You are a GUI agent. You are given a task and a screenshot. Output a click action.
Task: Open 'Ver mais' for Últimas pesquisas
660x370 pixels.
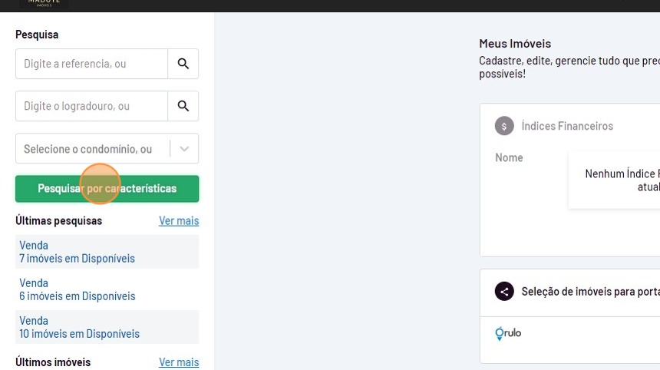(x=179, y=221)
